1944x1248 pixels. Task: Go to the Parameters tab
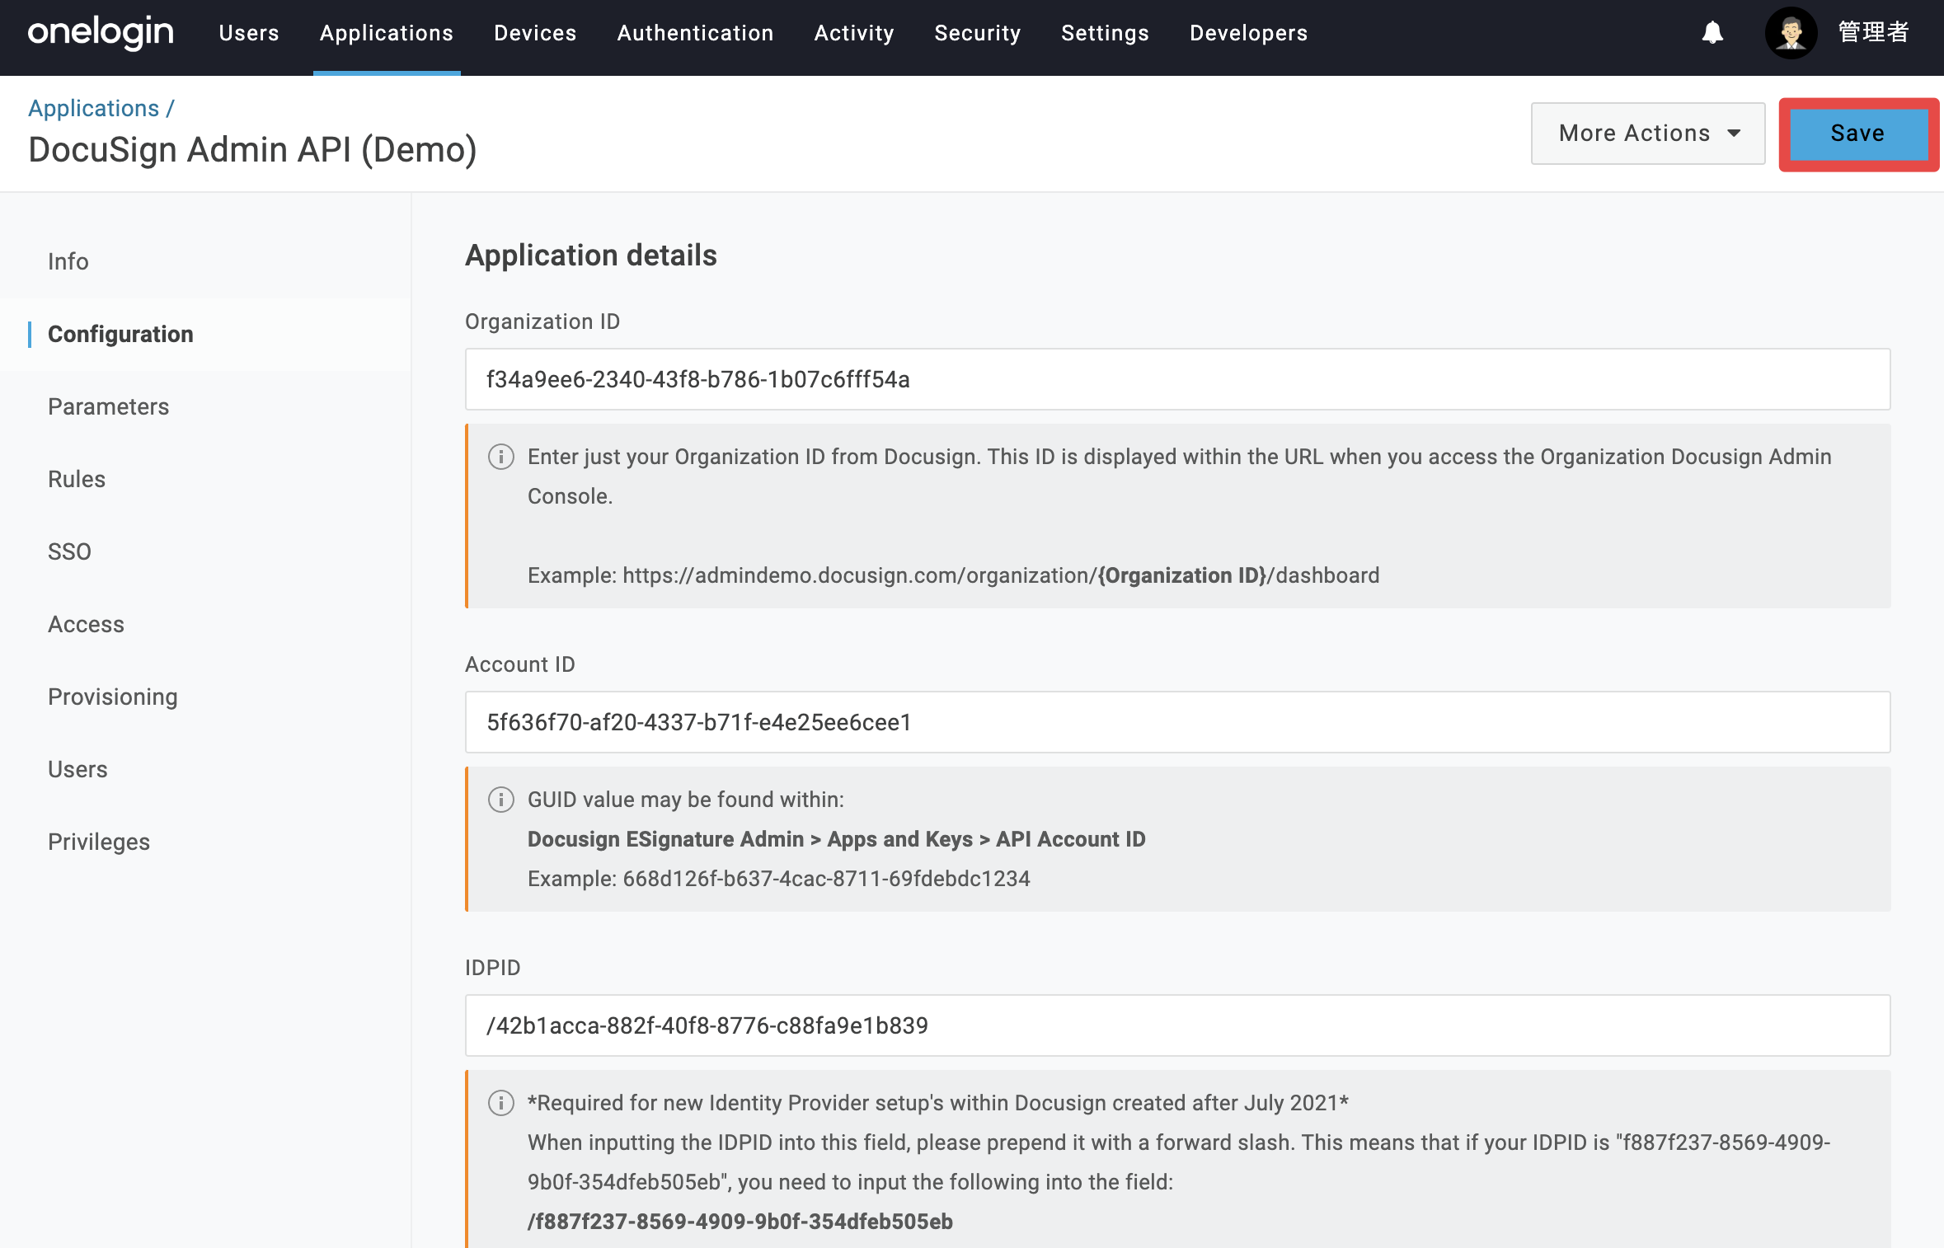tap(108, 406)
